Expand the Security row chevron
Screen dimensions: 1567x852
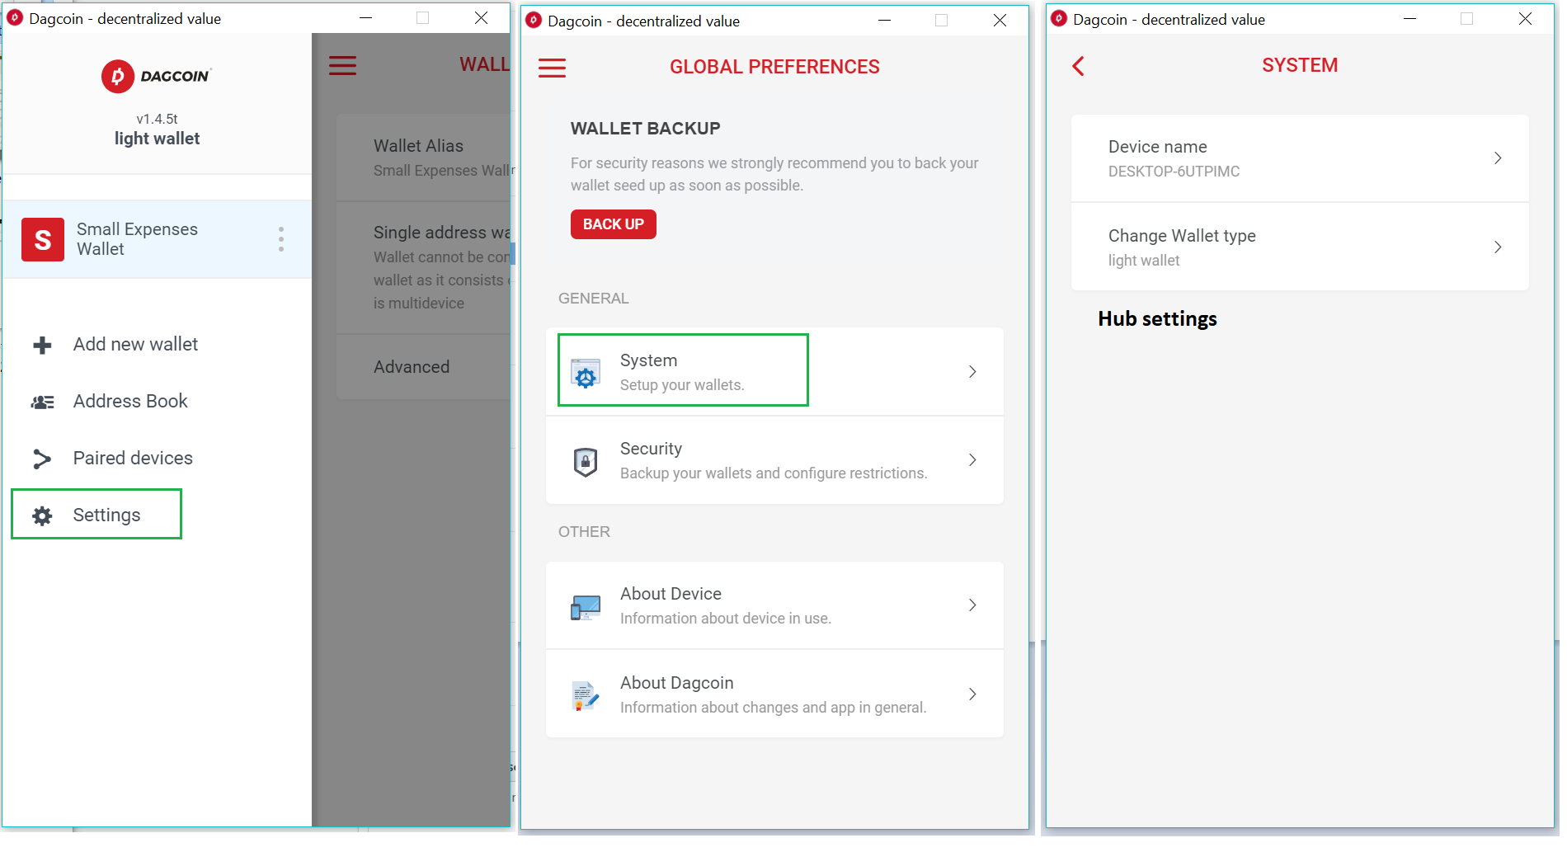(972, 459)
